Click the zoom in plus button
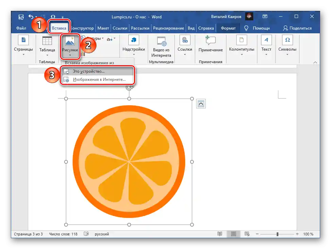Viewport: 331px width, 249px height. (x=297, y=234)
